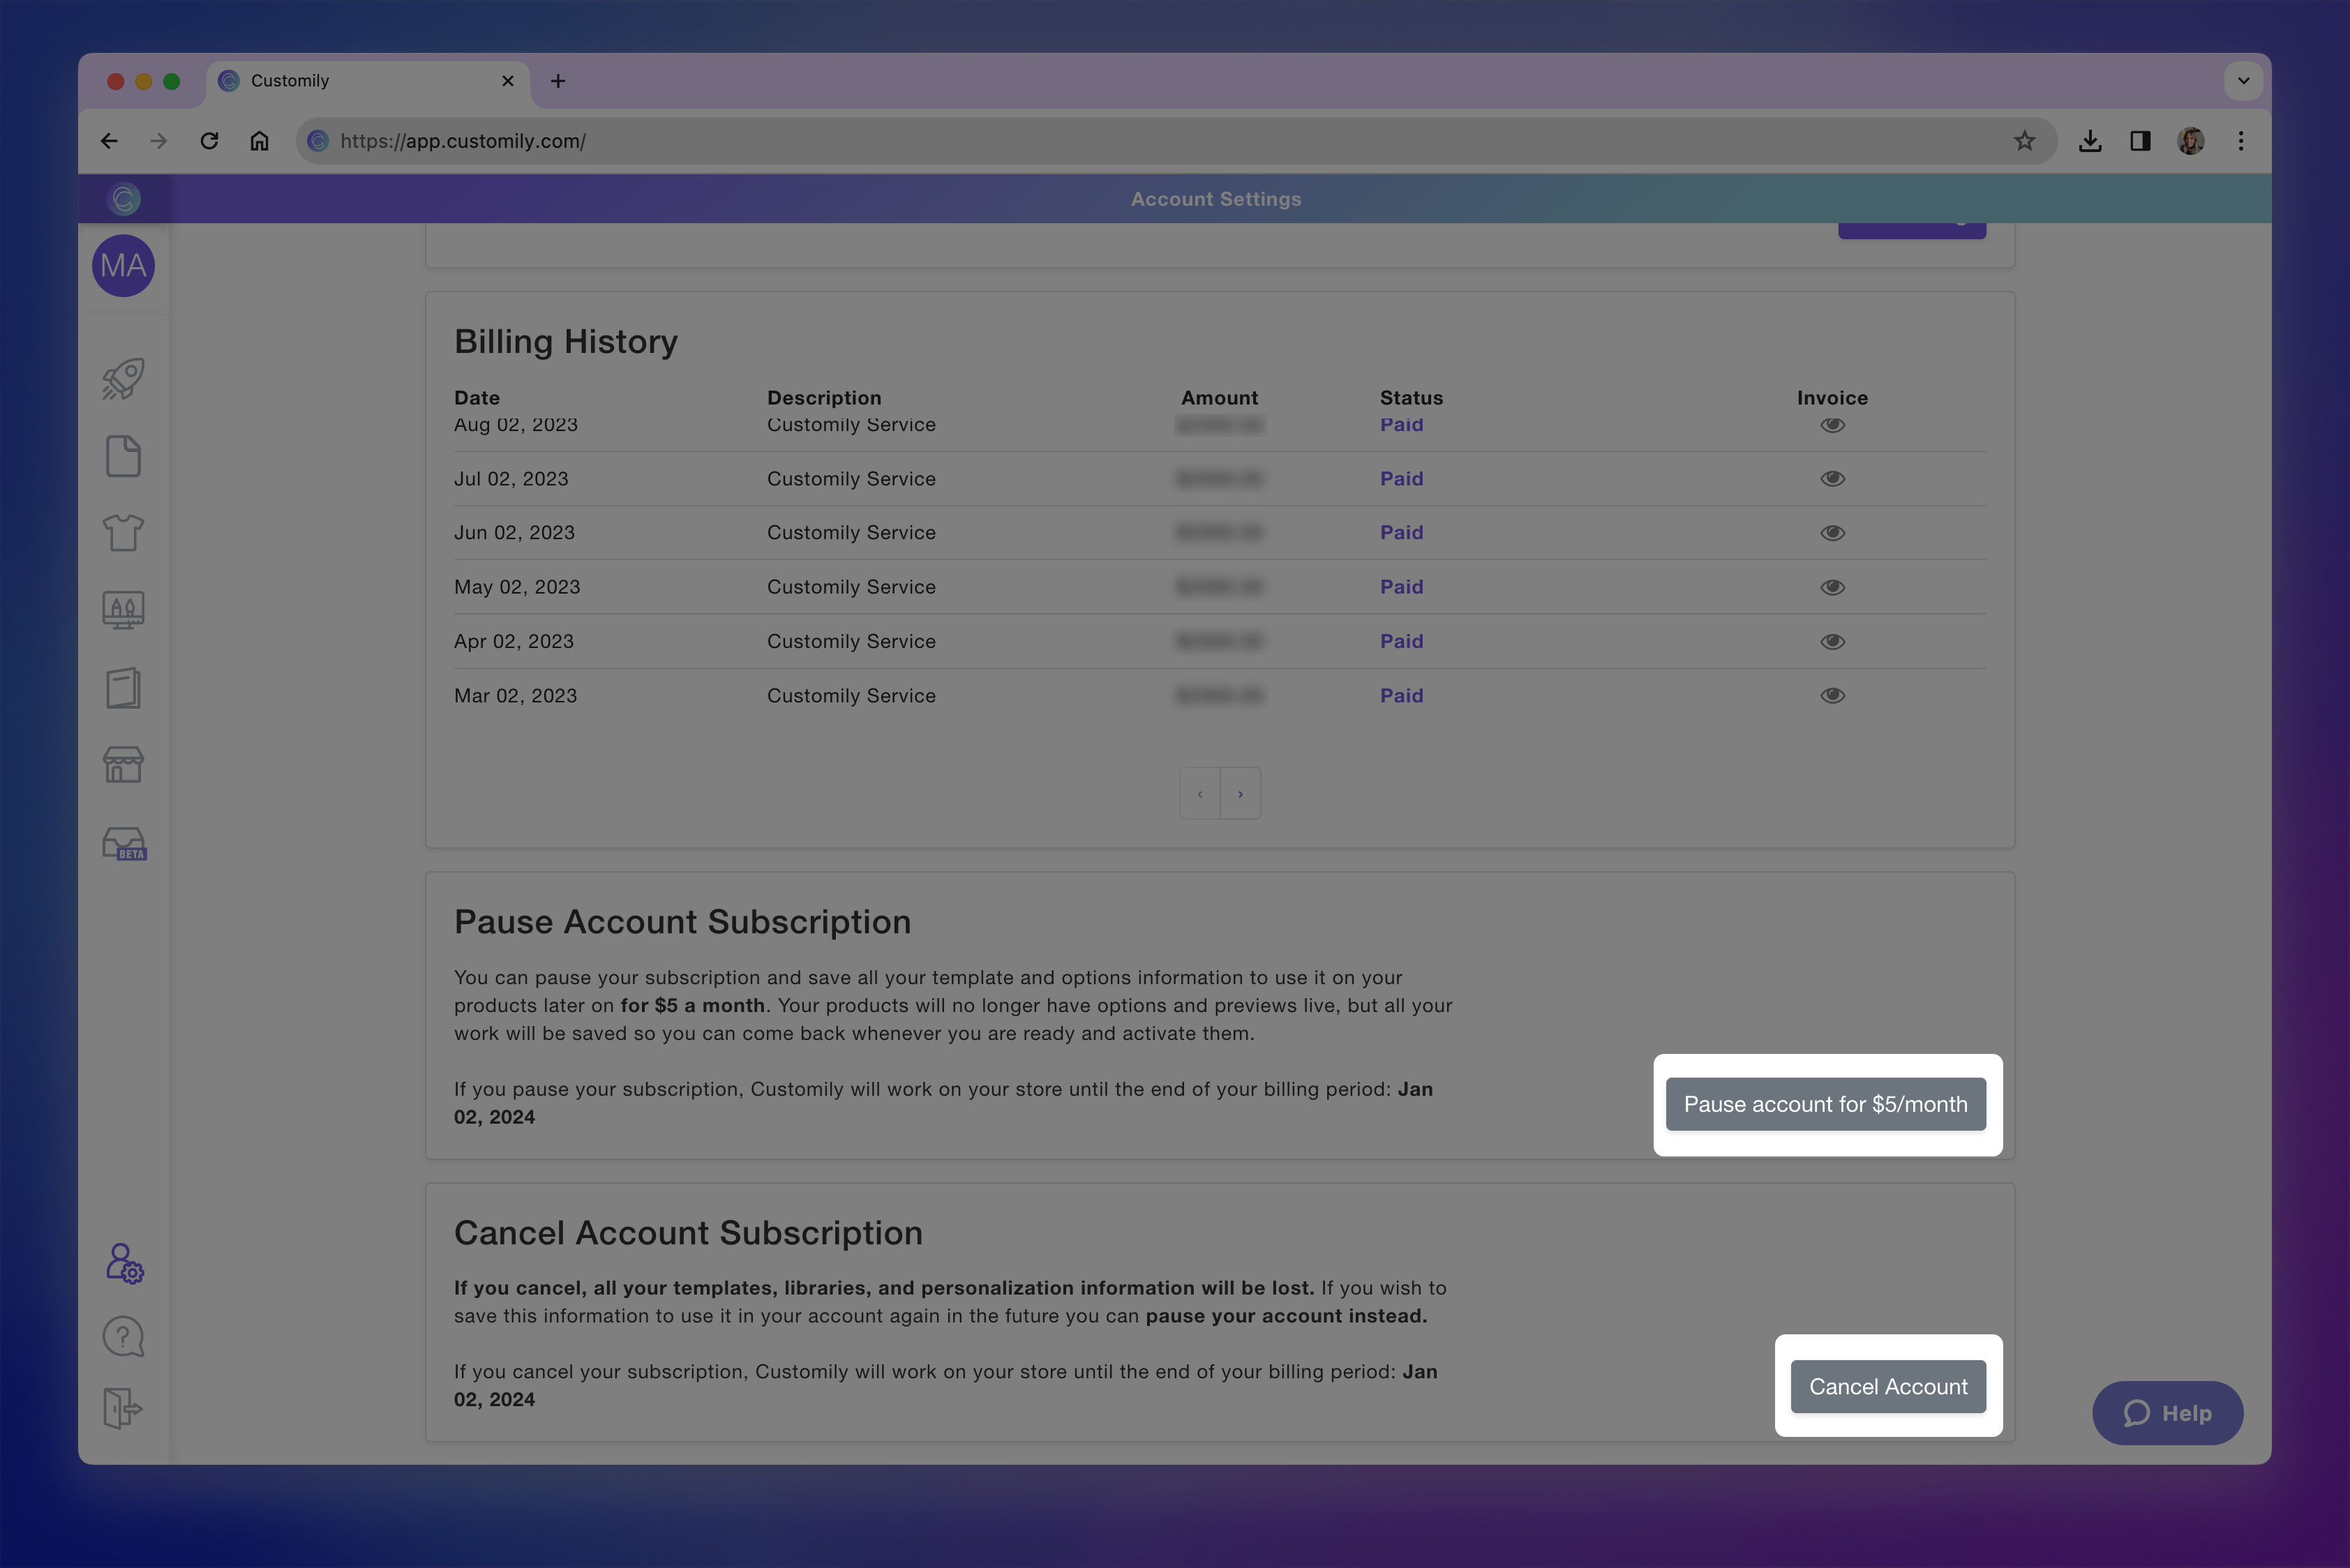The width and height of the screenshot is (2350, 1568).
Task: Expand the browser tab search dropdown
Action: click(x=2243, y=81)
